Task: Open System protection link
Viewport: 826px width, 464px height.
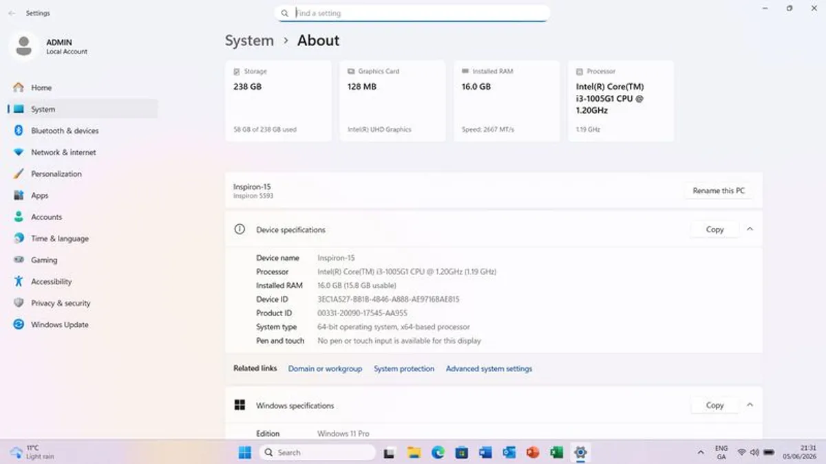Action: [404, 369]
